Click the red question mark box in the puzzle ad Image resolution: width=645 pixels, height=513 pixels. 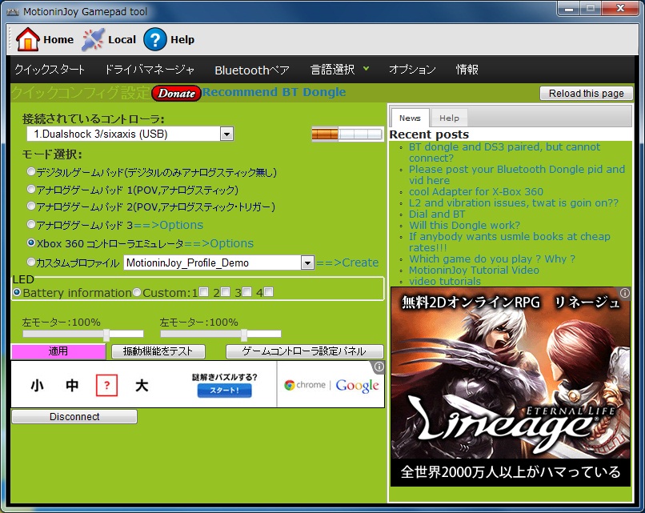pyautogui.click(x=106, y=386)
